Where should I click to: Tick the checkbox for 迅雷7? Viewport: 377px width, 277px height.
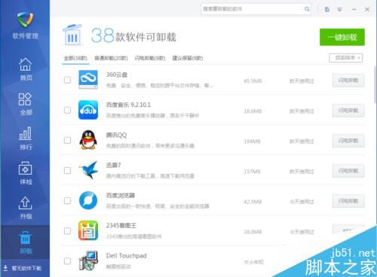click(67, 171)
